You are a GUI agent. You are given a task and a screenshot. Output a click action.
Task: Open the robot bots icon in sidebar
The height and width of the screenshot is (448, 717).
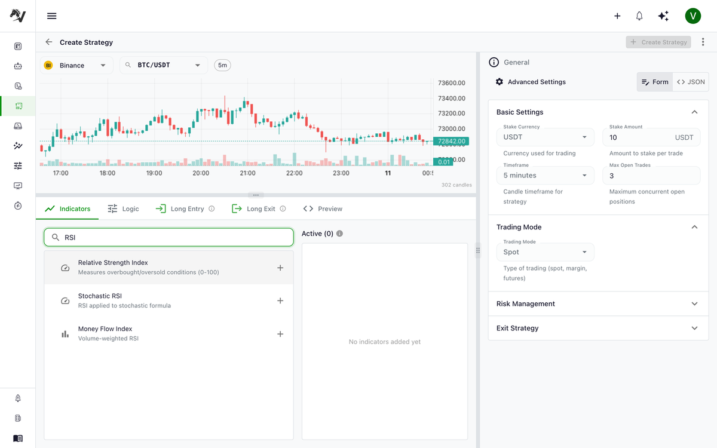click(x=18, y=66)
